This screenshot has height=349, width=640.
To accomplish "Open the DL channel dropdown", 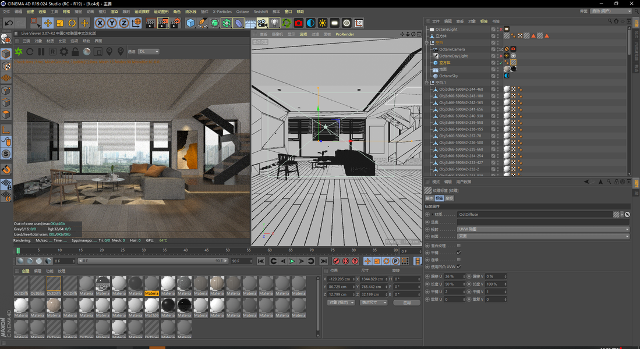I will (x=148, y=51).
